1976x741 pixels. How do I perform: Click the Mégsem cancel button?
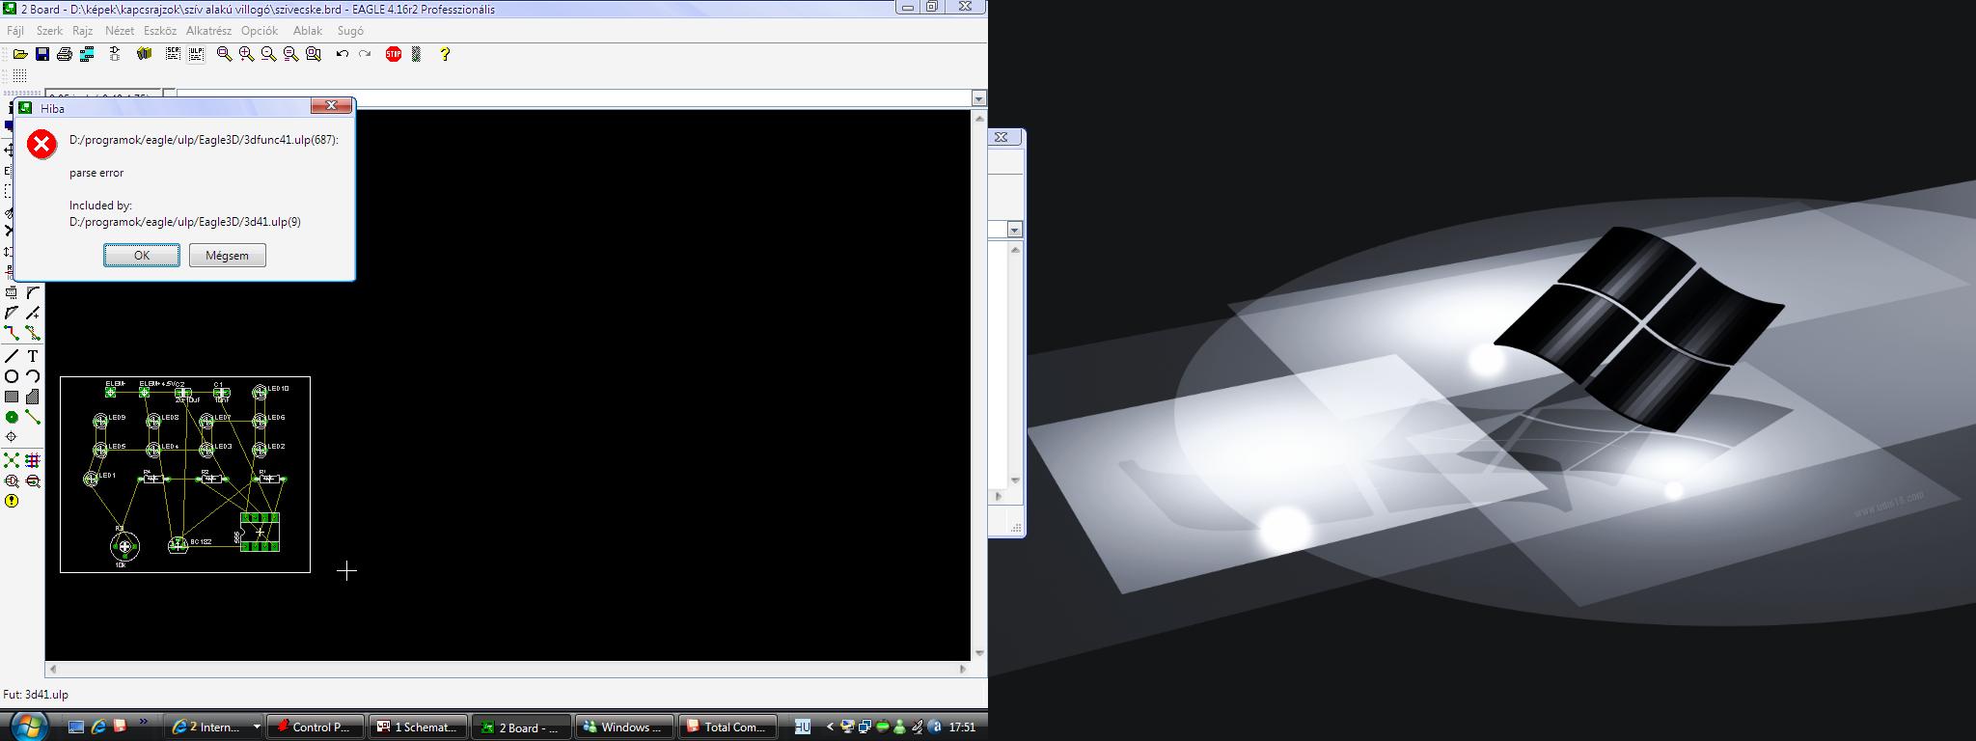(x=228, y=256)
